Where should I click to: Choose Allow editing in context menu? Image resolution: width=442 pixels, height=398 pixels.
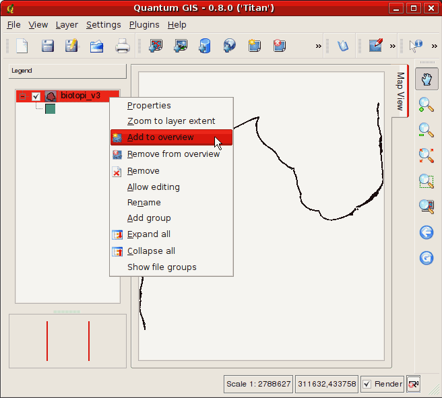click(x=171, y=187)
